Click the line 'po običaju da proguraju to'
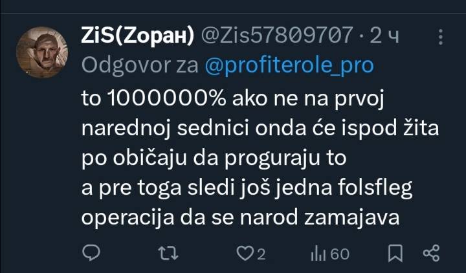 (214, 158)
